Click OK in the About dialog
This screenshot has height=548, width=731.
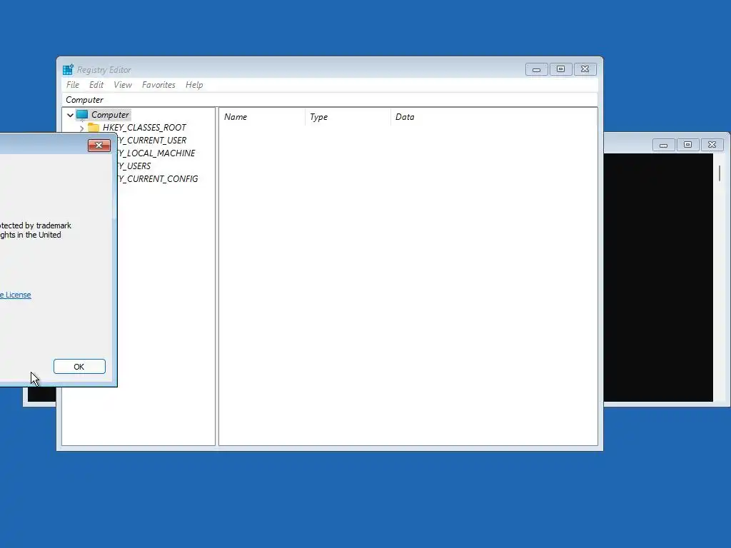(x=79, y=367)
